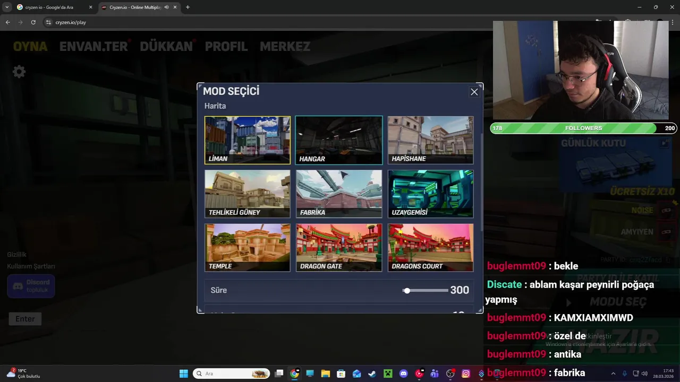Screen dimensions: 680x382
Task: Launch Steam from the taskbar
Action: coord(372,374)
